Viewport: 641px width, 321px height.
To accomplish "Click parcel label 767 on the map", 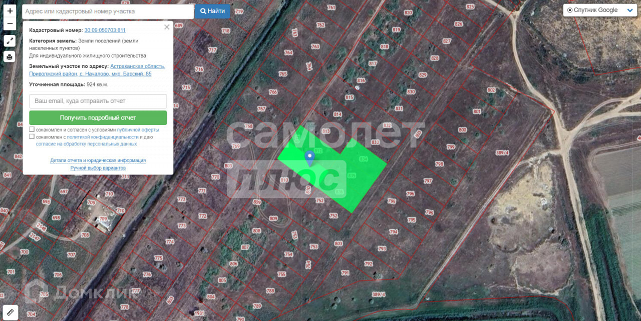I will coord(261,109).
